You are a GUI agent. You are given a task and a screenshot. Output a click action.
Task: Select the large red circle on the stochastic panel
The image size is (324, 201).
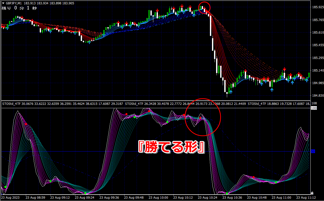point(203,117)
